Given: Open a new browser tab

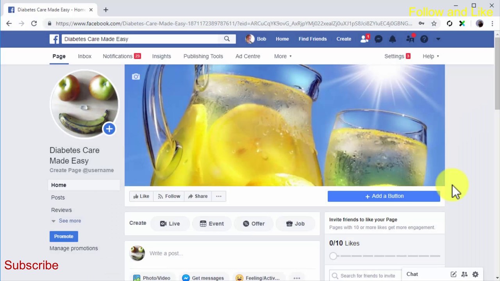Looking at the screenshot, I should [x=106, y=10].
